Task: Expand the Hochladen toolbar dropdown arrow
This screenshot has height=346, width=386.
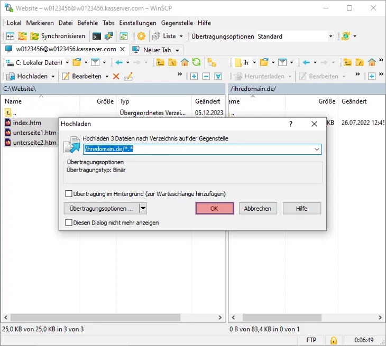Action: coord(53,77)
